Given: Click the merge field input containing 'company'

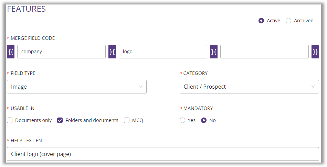Looking at the screenshot, I should [61, 52].
